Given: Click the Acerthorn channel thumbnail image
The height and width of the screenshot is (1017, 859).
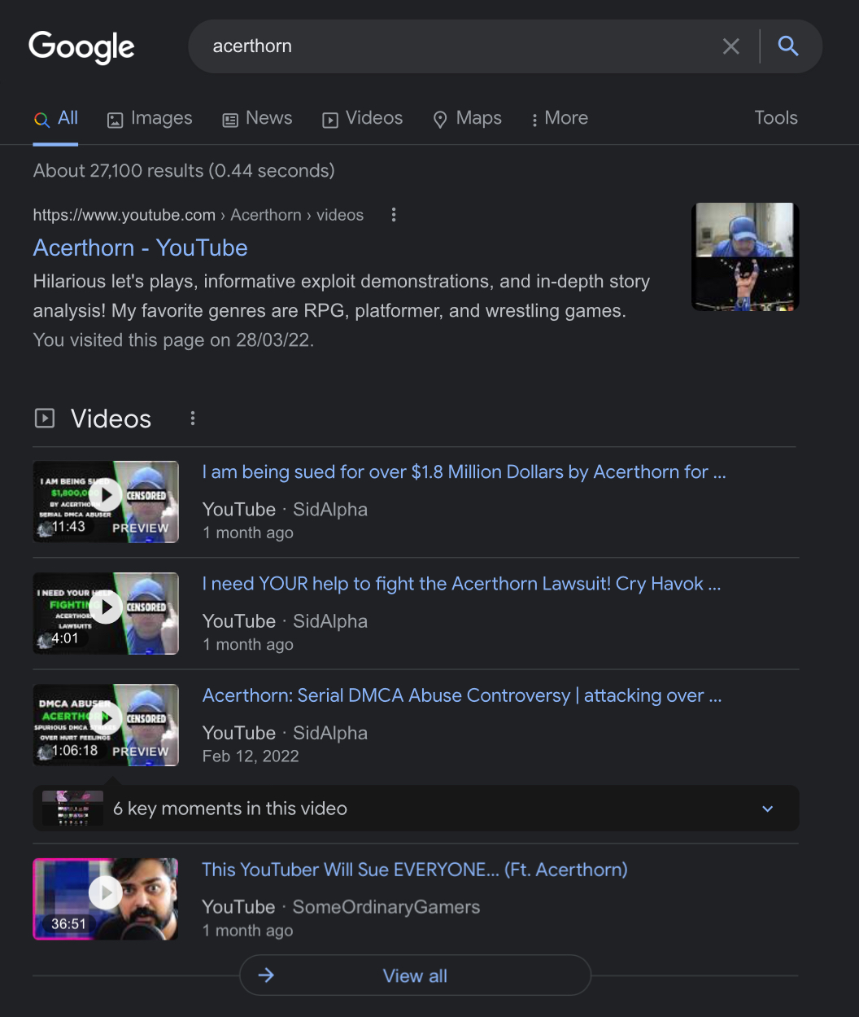Looking at the screenshot, I should (745, 256).
